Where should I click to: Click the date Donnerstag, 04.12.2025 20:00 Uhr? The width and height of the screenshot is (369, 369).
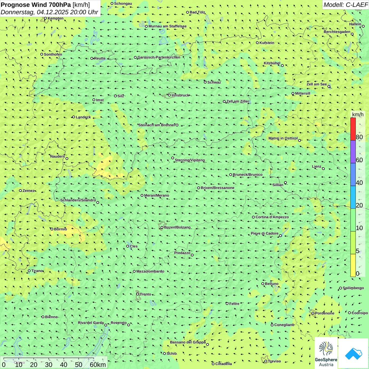pos(50,12)
